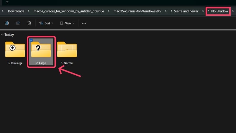
Task: Open the 1. Normal folder
Action: (x=67, y=49)
